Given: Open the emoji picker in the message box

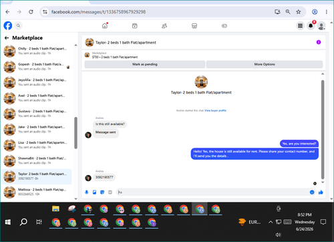Looking at the screenshot, I should click(x=312, y=192).
